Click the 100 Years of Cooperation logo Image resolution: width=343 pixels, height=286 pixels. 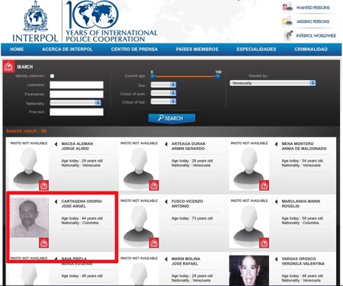[111, 21]
